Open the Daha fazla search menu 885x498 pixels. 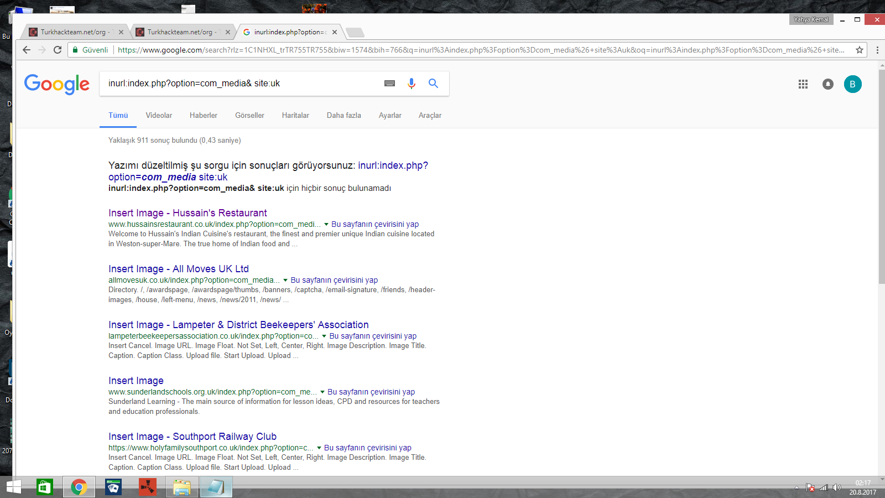click(x=343, y=116)
